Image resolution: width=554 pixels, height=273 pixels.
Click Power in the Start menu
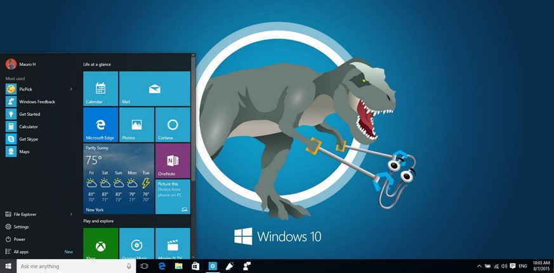[x=39, y=239]
